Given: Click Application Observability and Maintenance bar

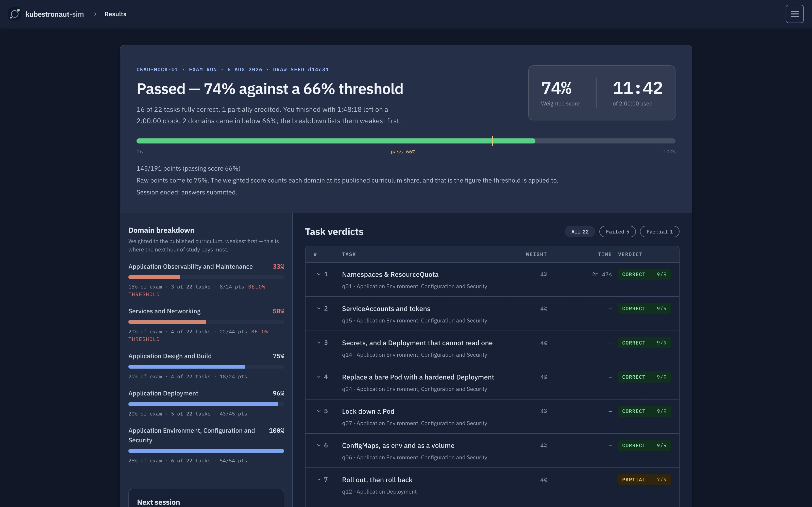Looking at the screenshot, I should click(x=206, y=277).
